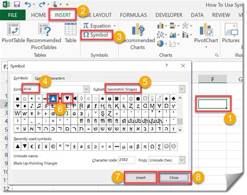This screenshot has width=247, height=195.
Task: Select the sun symbol in grid
Action: coord(145,99)
